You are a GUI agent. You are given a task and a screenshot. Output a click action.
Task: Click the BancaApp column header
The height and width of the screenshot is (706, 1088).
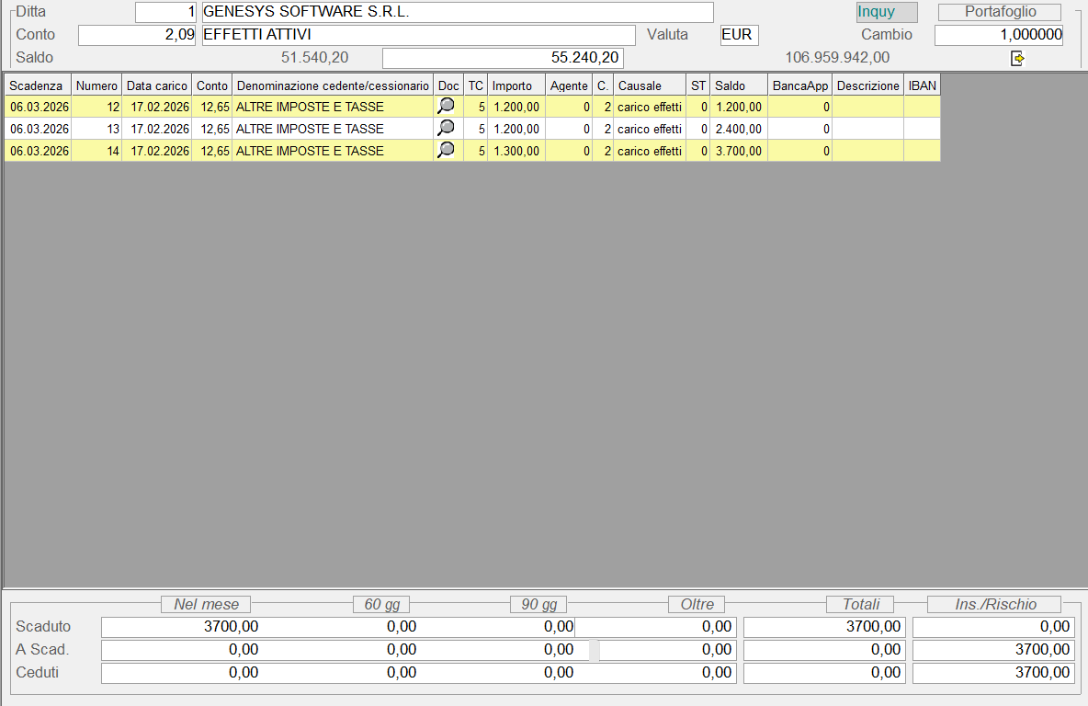click(799, 85)
